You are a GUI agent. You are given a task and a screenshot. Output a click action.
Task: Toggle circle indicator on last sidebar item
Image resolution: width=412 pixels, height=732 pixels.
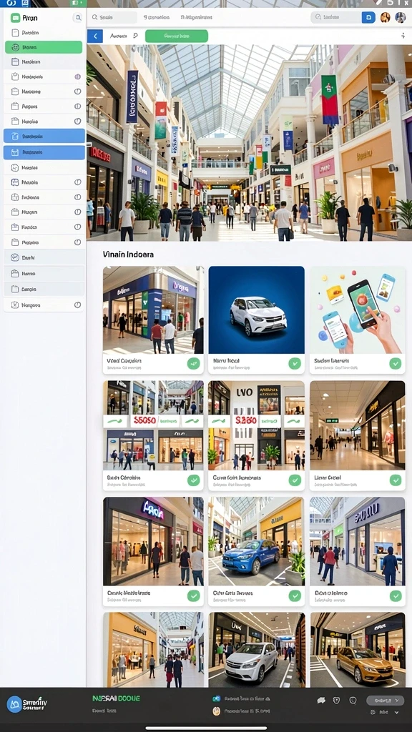[x=77, y=305]
